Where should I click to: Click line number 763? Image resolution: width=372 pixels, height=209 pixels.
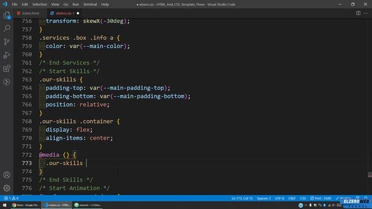coord(27,80)
